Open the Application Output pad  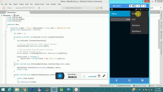(140, 86)
